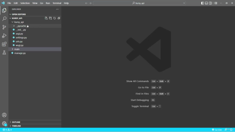
Task: Open wsgi.py file
Action: click(x=19, y=45)
